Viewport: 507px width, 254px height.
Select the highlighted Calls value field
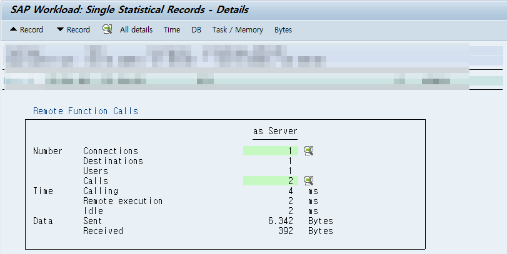(270, 181)
